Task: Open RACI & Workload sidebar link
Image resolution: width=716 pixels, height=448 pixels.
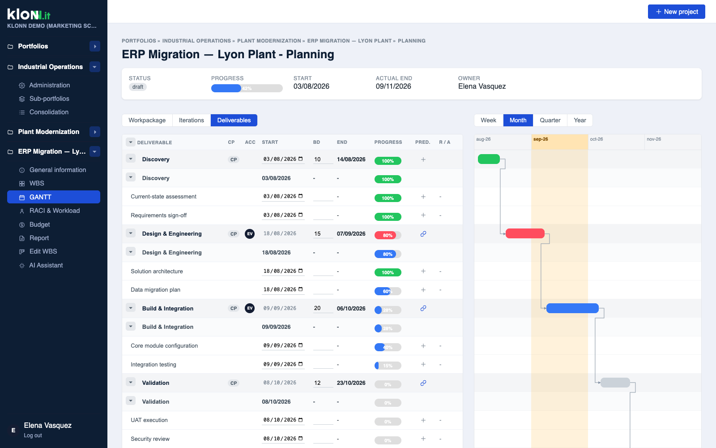Action: (x=54, y=211)
